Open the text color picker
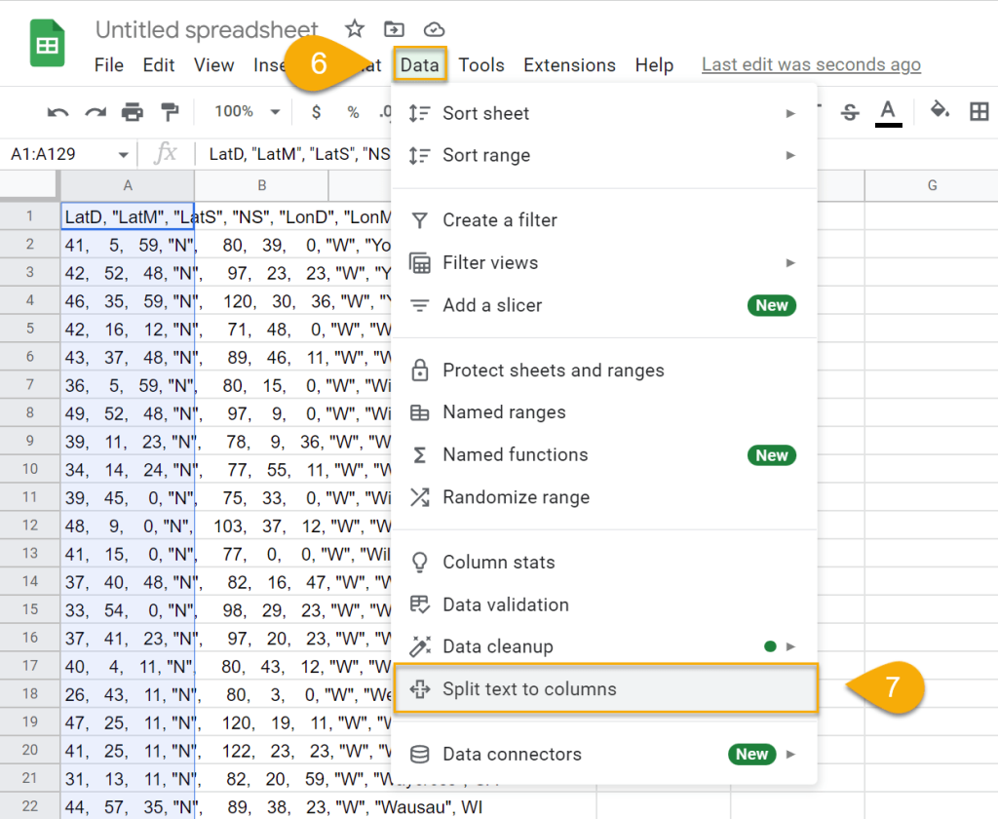This screenshot has width=998, height=819. click(x=887, y=111)
